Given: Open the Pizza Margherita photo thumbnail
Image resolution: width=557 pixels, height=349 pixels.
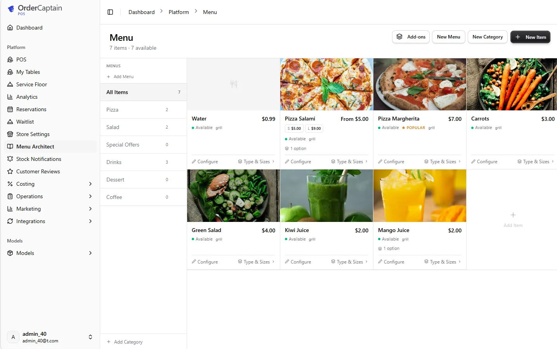Looking at the screenshot, I should [x=420, y=84].
